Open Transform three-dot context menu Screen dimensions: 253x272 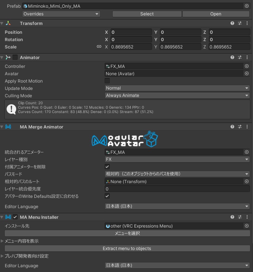247,23
